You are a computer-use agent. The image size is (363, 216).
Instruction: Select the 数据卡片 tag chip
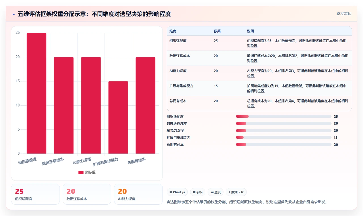236,192
